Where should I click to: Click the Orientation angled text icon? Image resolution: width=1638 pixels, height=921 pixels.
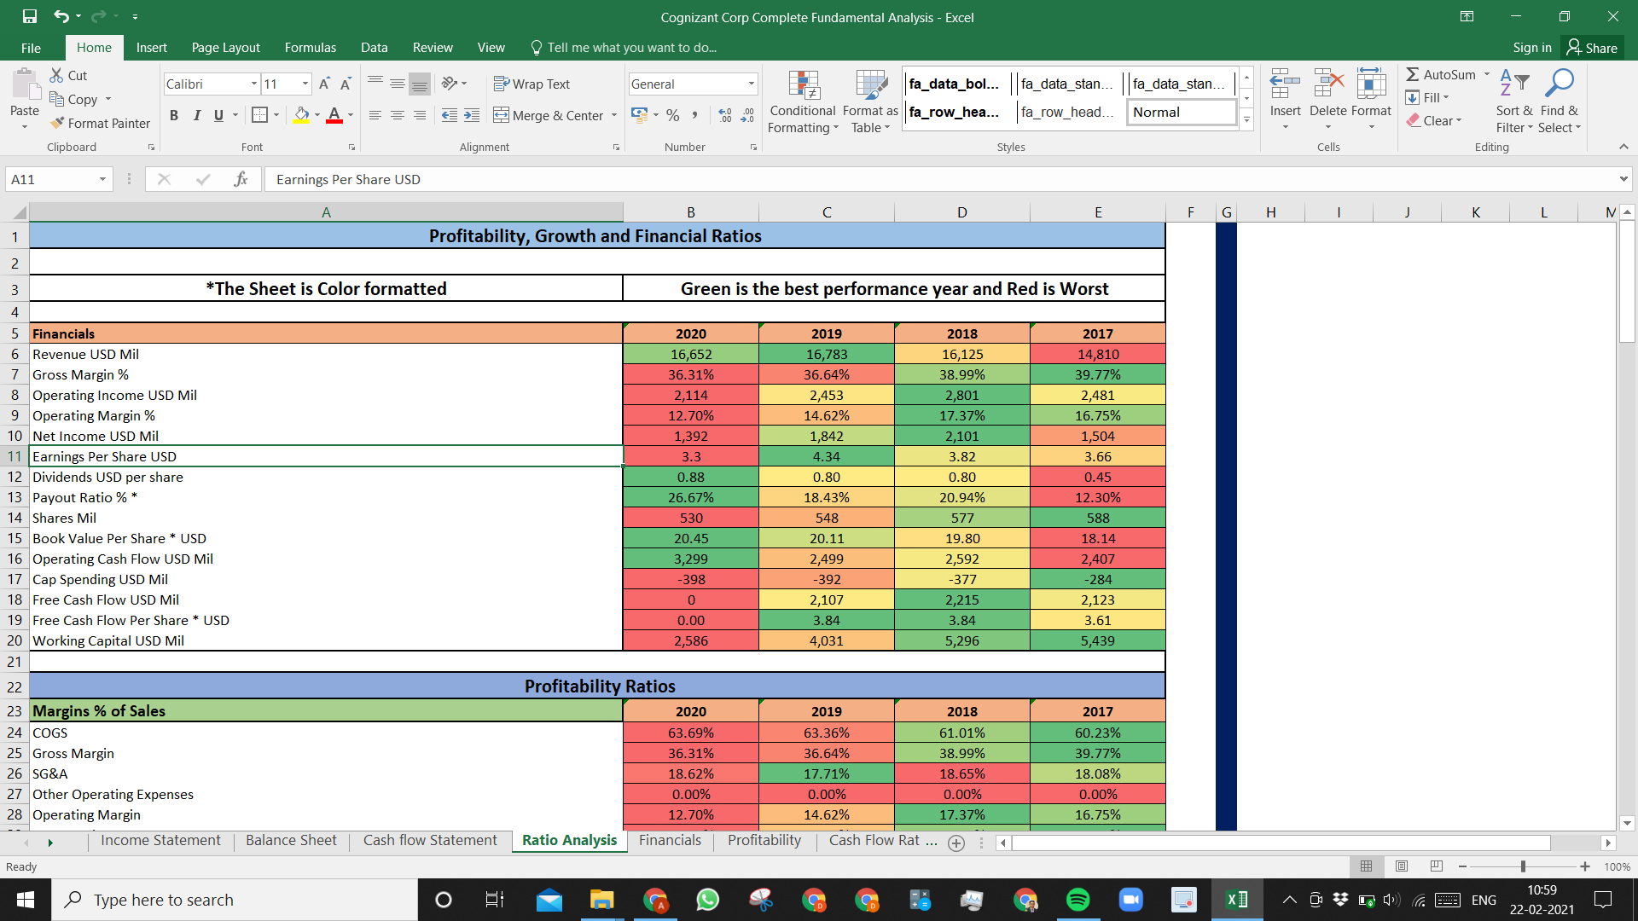click(x=450, y=84)
